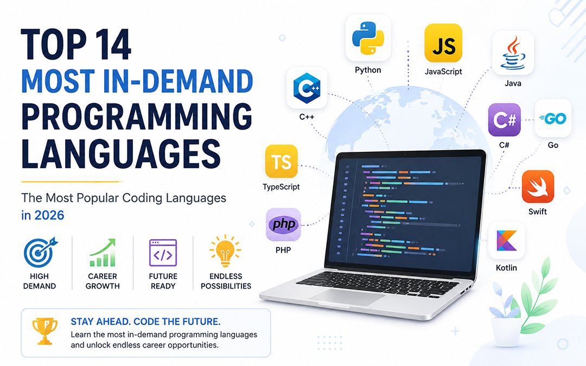Click the "ENDLESS POSSIBILITIES" caption
586x366 pixels.
coord(226,281)
